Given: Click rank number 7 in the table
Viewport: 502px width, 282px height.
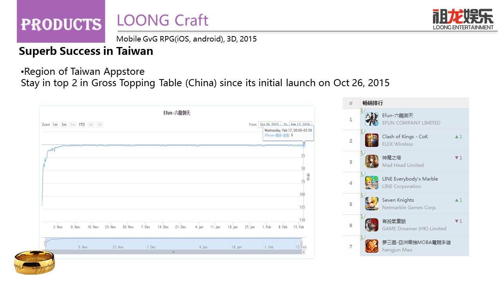Looking at the screenshot, I should tap(351, 246).
